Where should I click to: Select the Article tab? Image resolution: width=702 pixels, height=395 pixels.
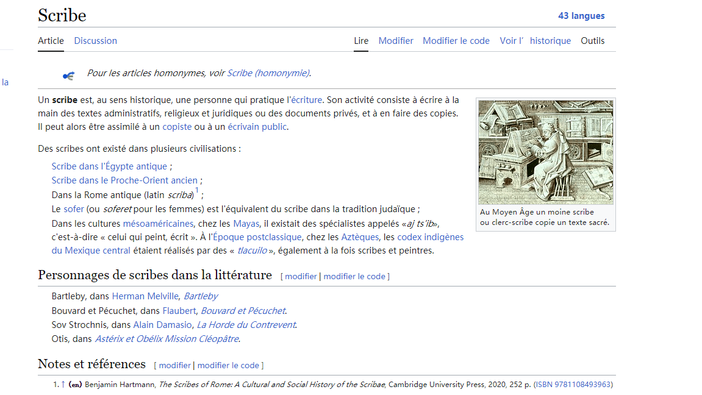point(51,41)
